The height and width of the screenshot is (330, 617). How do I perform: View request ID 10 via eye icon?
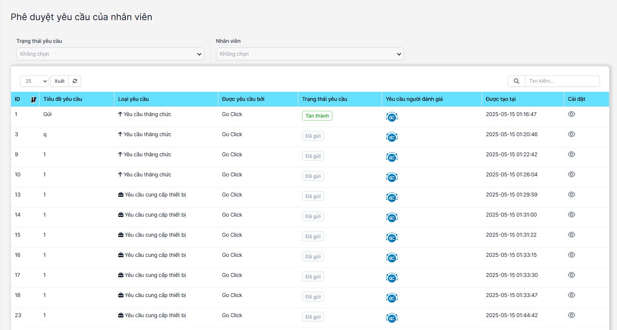pos(572,174)
